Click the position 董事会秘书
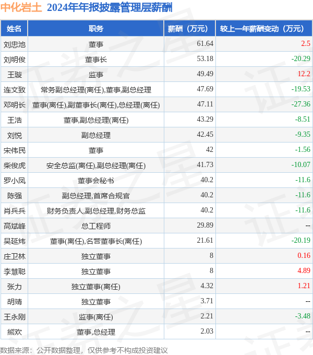 coord(96,181)
